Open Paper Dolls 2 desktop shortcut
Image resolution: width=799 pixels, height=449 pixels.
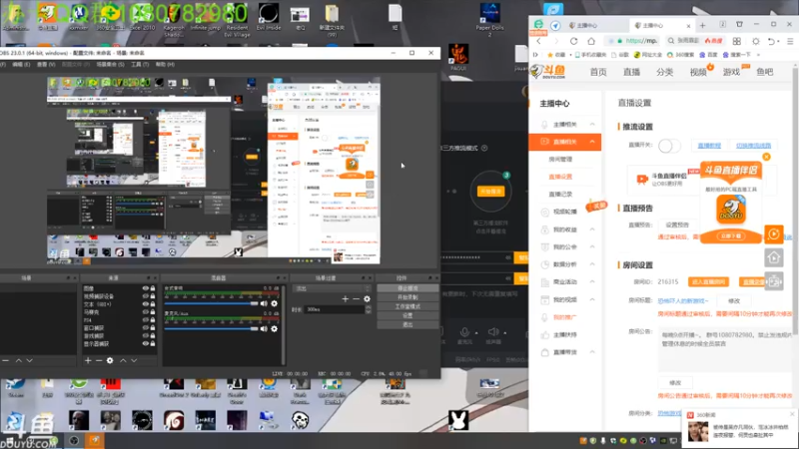click(489, 19)
